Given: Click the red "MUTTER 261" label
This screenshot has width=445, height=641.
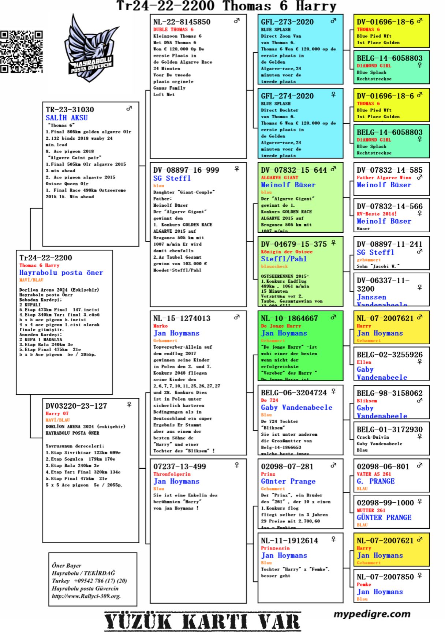Looking at the screenshot, I should click(371, 510).
